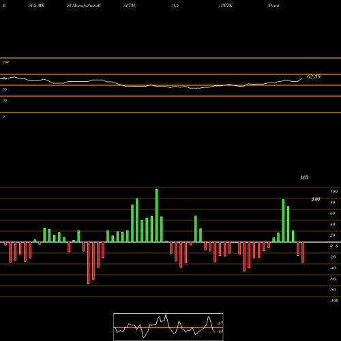Click the last red bar in MR histogram

[303, 252]
